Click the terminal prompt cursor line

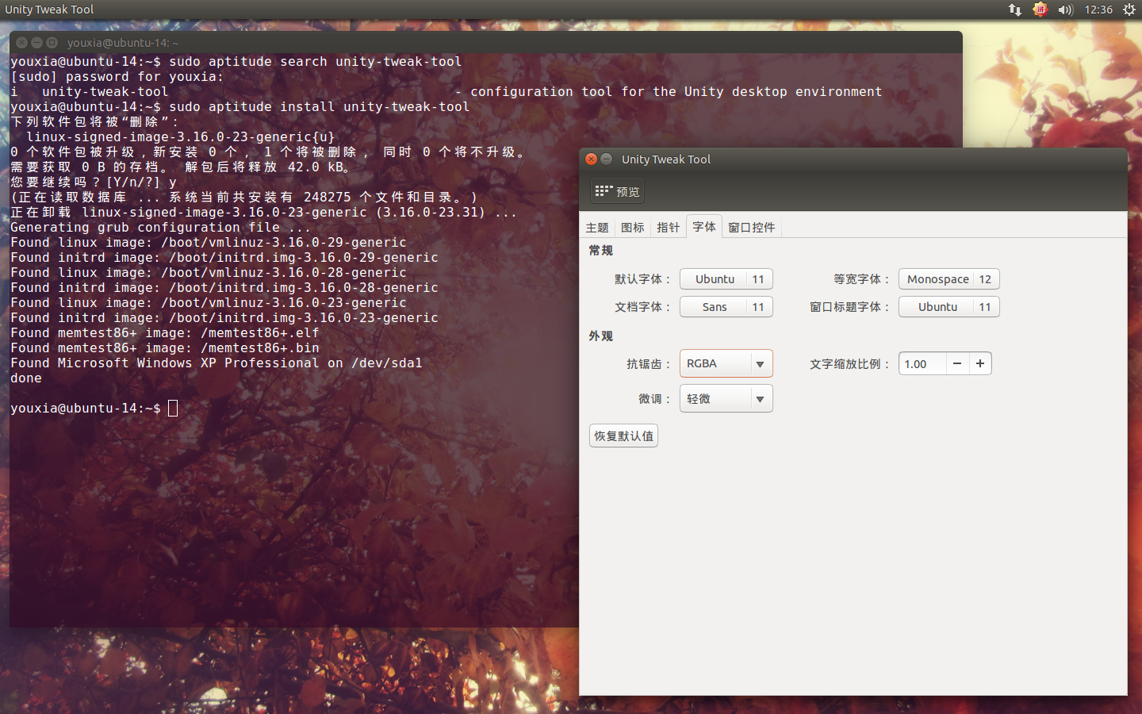pyautogui.click(x=94, y=409)
